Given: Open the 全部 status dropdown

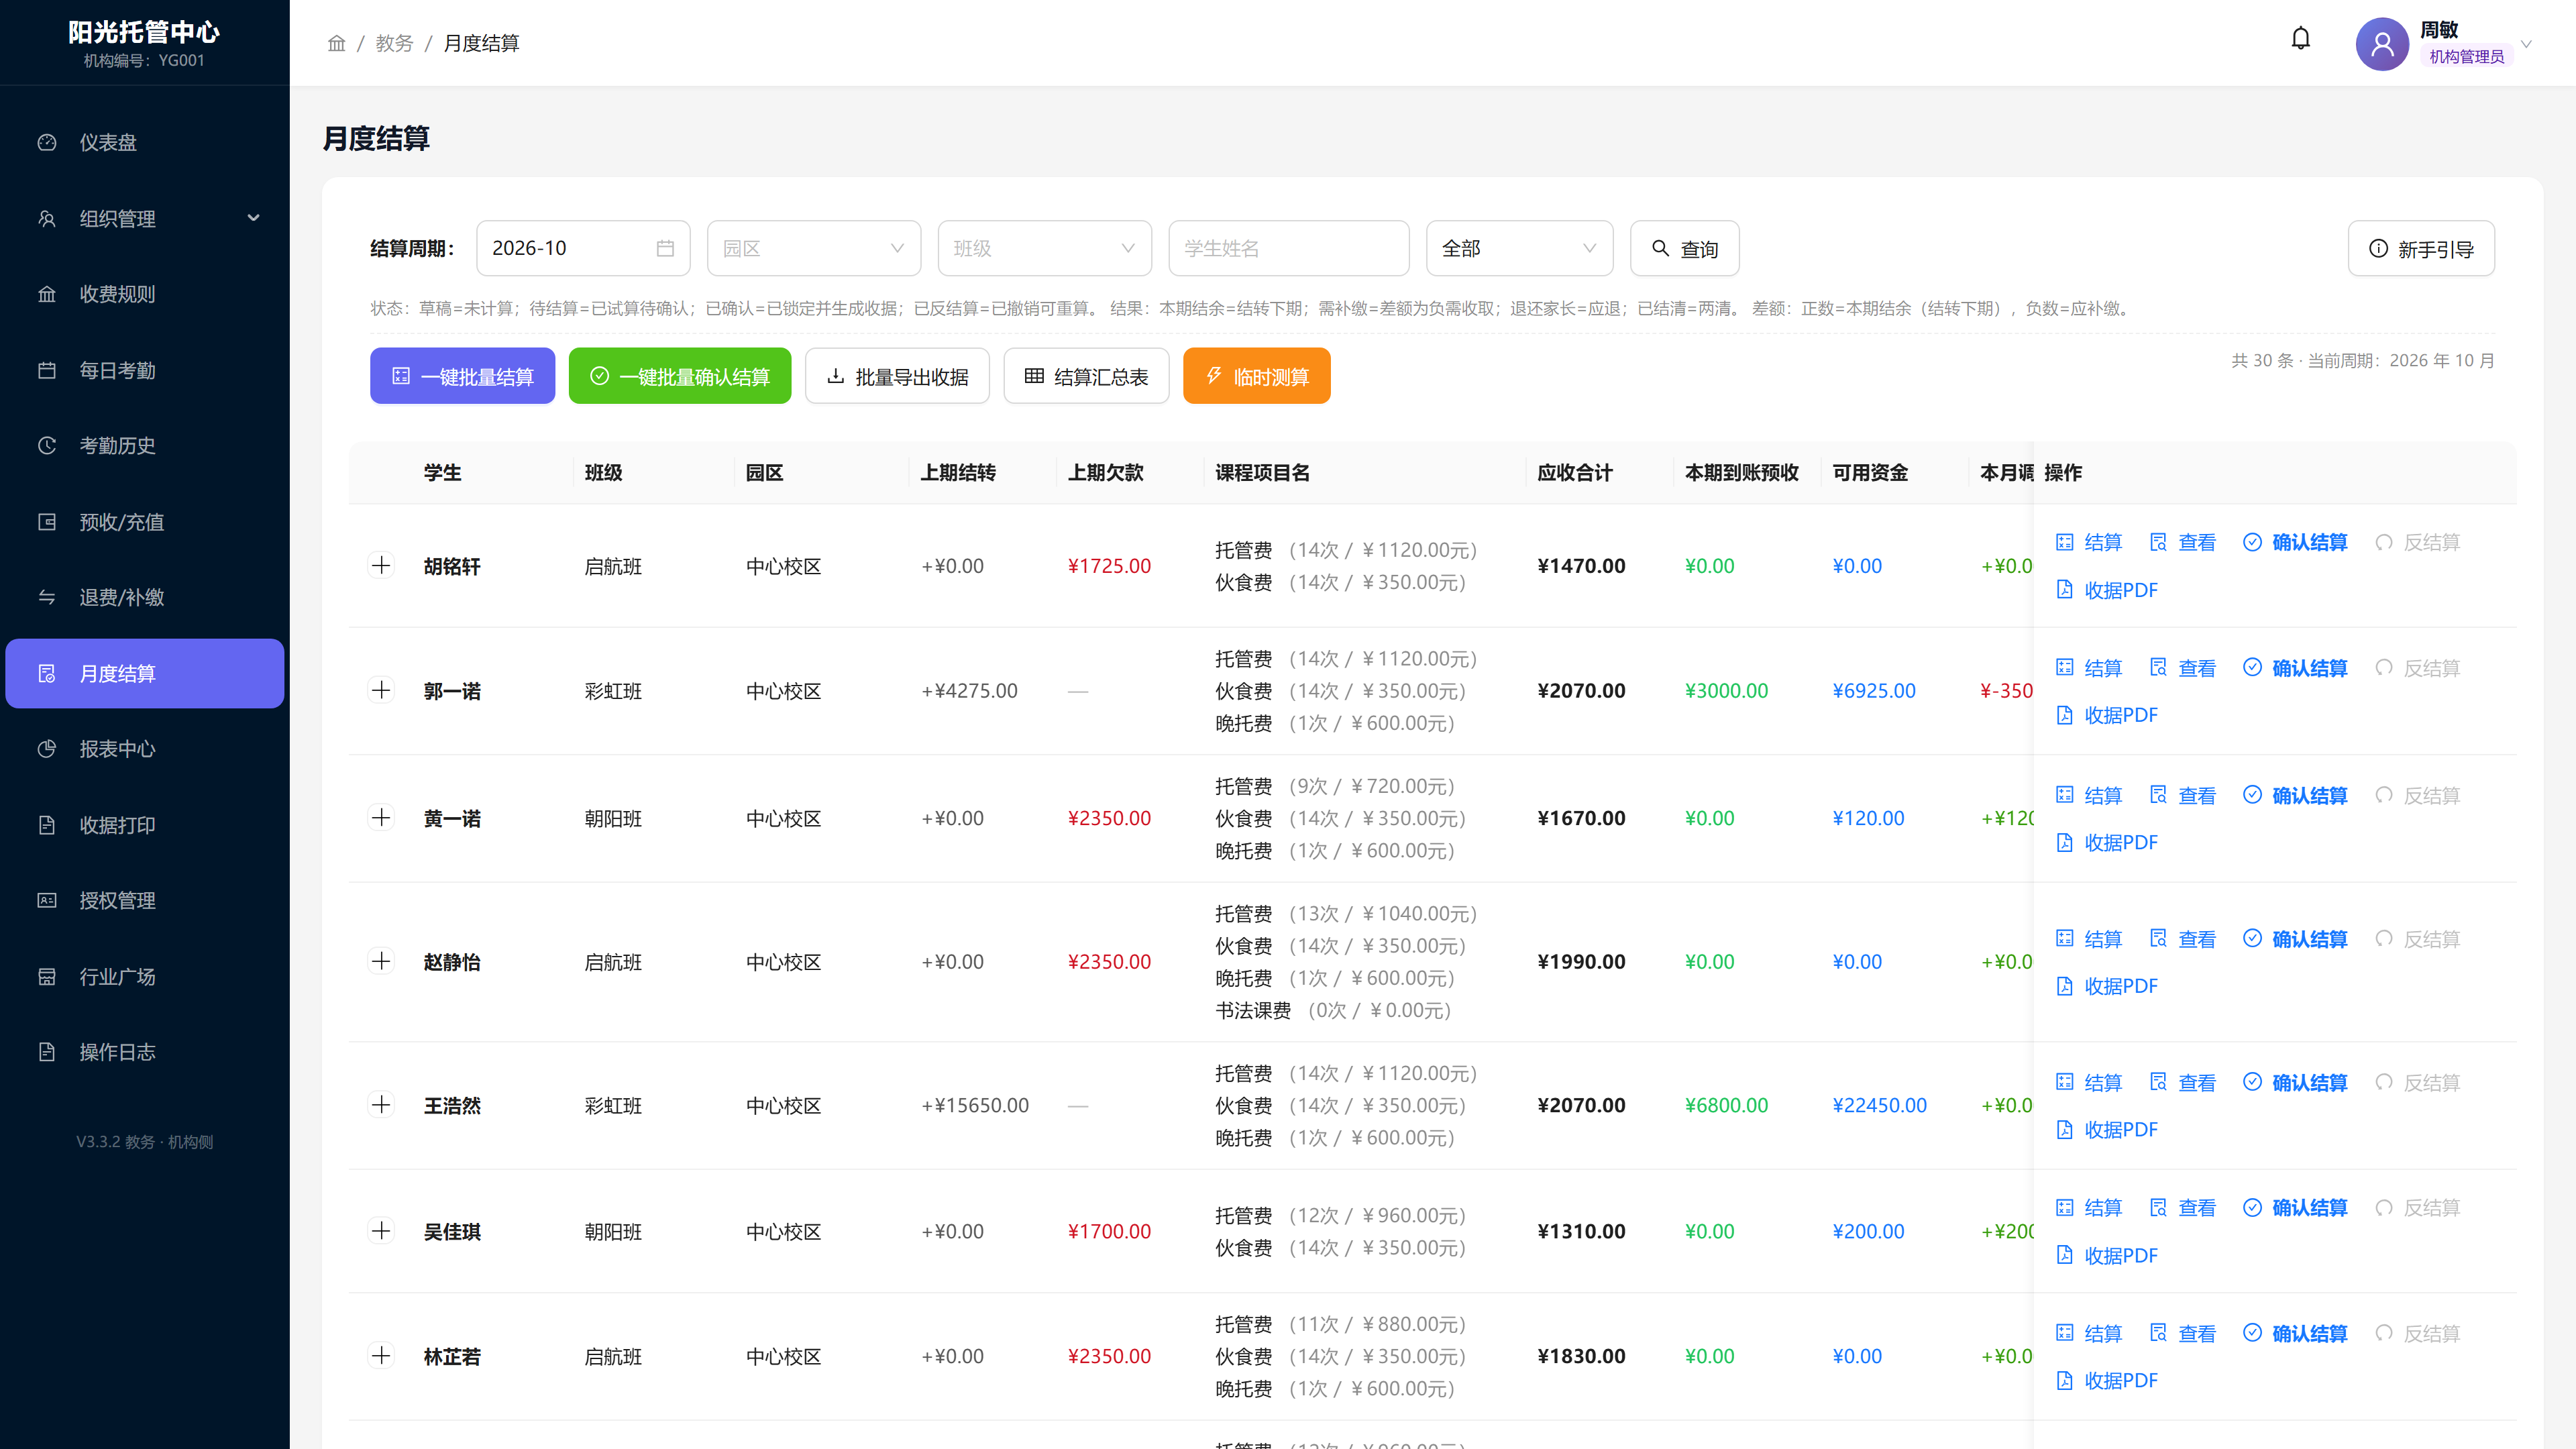Looking at the screenshot, I should coord(1519,248).
